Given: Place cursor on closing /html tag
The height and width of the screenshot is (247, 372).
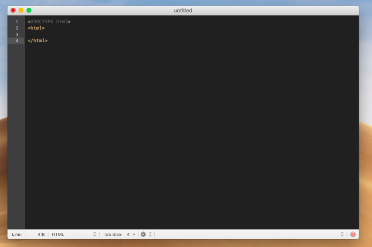Looking at the screenshot, I should pyautogui.click(x=38, y=41).
